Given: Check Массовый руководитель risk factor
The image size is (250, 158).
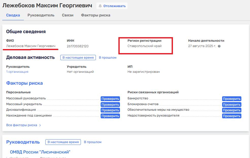Looking at the screenshot, I should pyautogui.click(x=110, y=99).
